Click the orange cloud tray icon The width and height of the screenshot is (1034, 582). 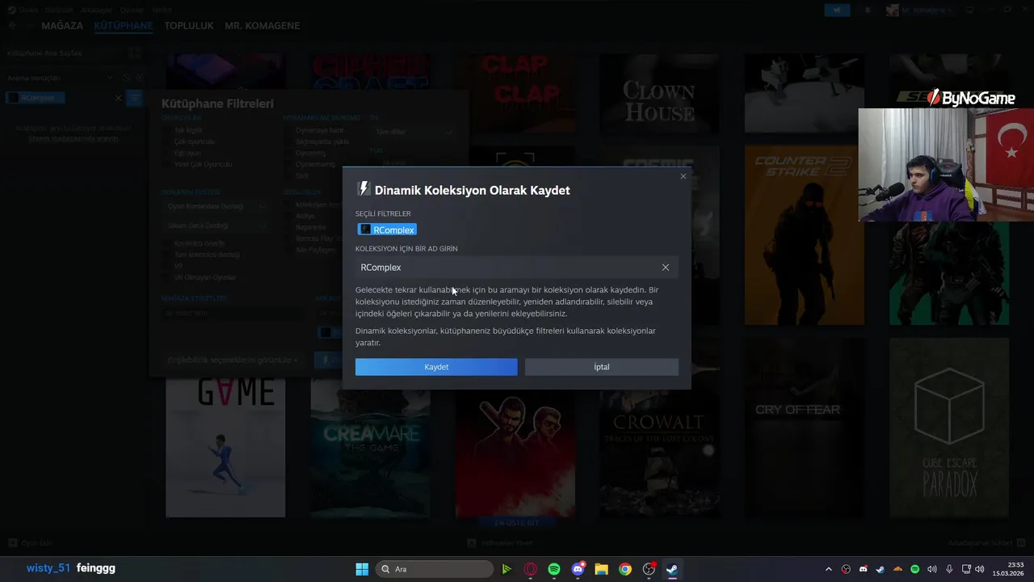[897, 569]
